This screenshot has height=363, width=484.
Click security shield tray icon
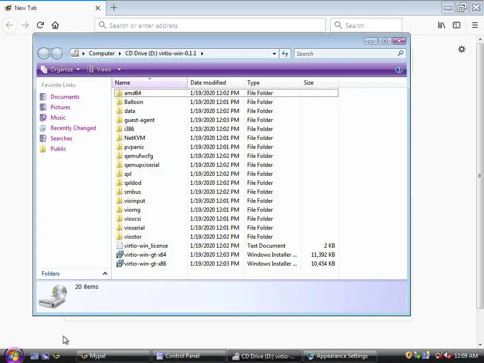pyautogui.click(x=409, y=355)
